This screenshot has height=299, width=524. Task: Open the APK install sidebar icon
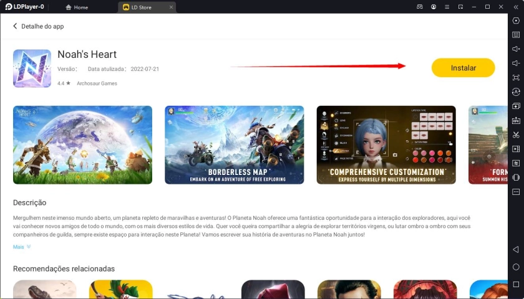coord(516,121)
